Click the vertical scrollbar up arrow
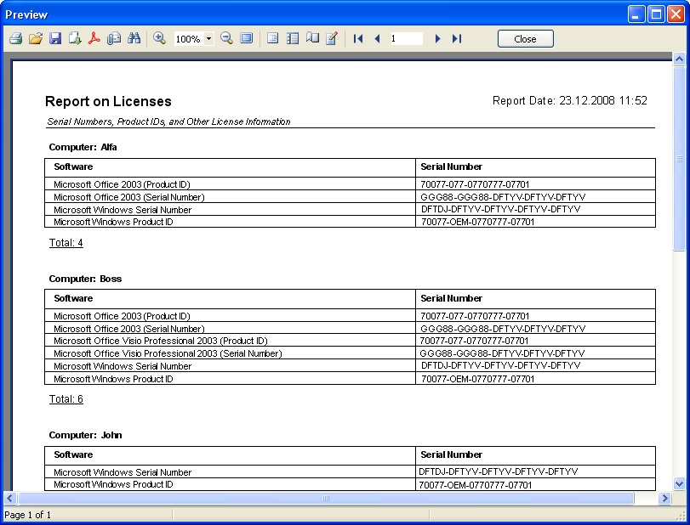Screen dimensions: 690x525 [680, 59]
